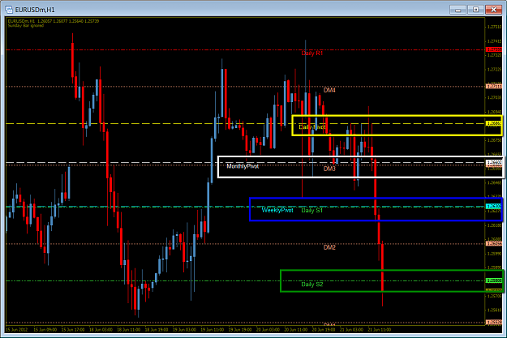Click the '15 Jun 2012' time axis label
507x338 pixels.
tap(16, 330)
